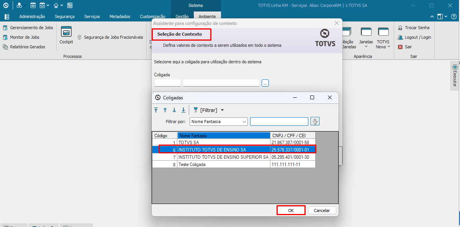Open the [Filtrar] dropdown arrow

click(x=222, y=110)
